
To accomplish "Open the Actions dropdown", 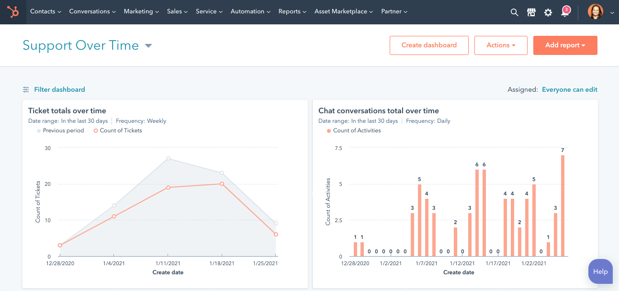I will click(500, 45).
